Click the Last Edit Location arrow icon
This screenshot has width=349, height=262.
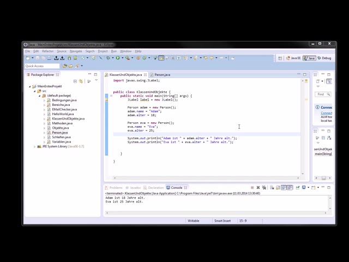(x=206, y=58)
